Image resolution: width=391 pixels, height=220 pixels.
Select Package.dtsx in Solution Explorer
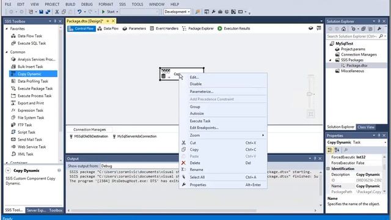pos(357,65)
